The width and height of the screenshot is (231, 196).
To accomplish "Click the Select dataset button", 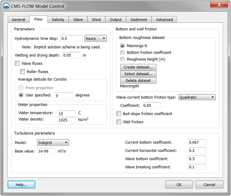I will pyautogui.click(x=138, y=74).
